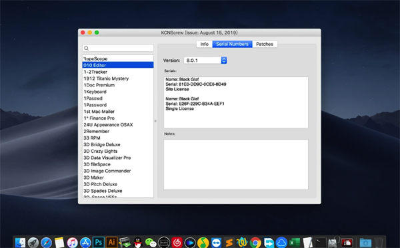Launch Sublime Text orange S icon
Image resolution: width=400 pixels, height=248 pixels.
tap(229, 243)
